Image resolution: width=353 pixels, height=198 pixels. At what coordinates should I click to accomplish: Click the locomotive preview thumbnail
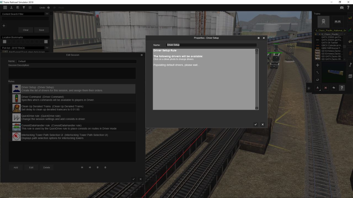(x=334, y=72)
